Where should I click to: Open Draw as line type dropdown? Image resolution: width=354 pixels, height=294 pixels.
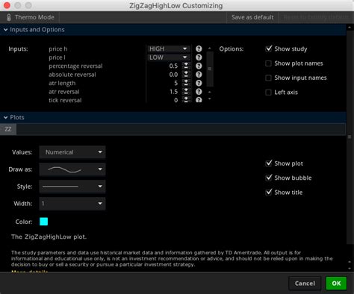(72, 169)
